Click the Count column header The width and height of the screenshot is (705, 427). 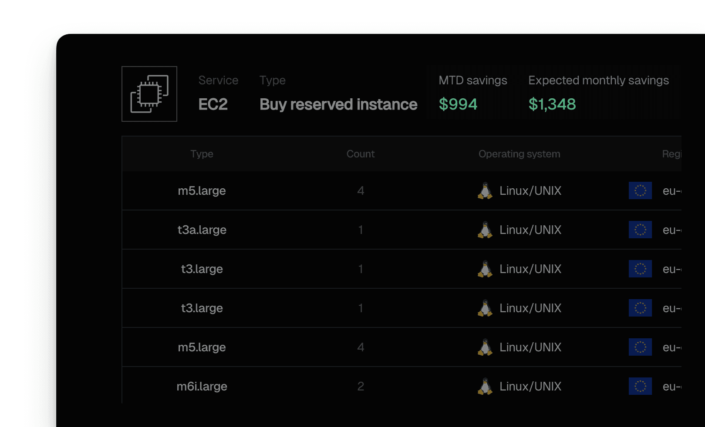click(x=361, y=154)
